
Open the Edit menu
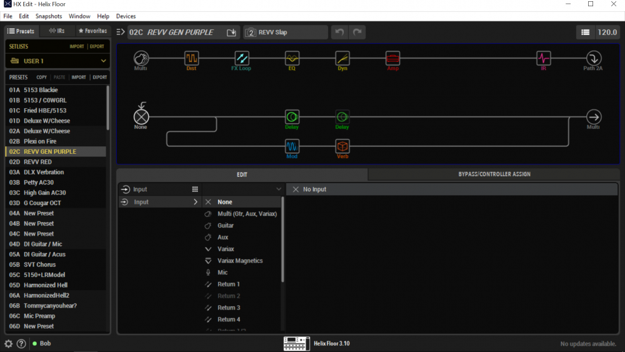click(24, 16)
